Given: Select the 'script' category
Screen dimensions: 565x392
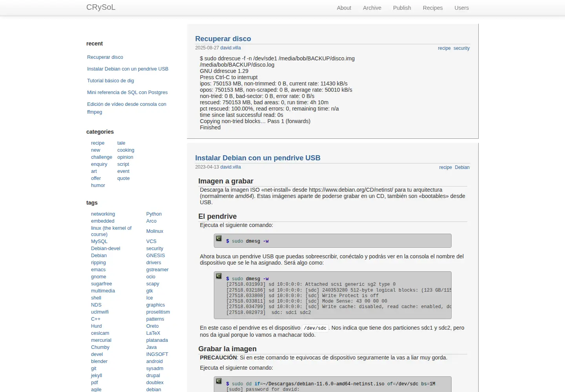Looking at the screenshot, I should (123, 164).
